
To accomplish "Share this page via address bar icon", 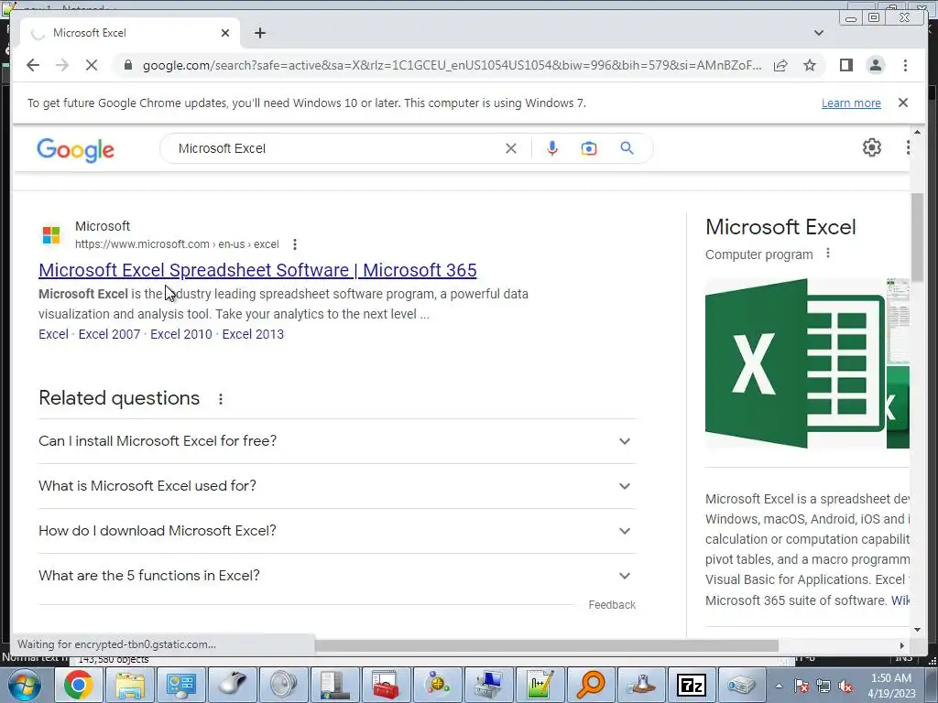I will pos(780,65).
